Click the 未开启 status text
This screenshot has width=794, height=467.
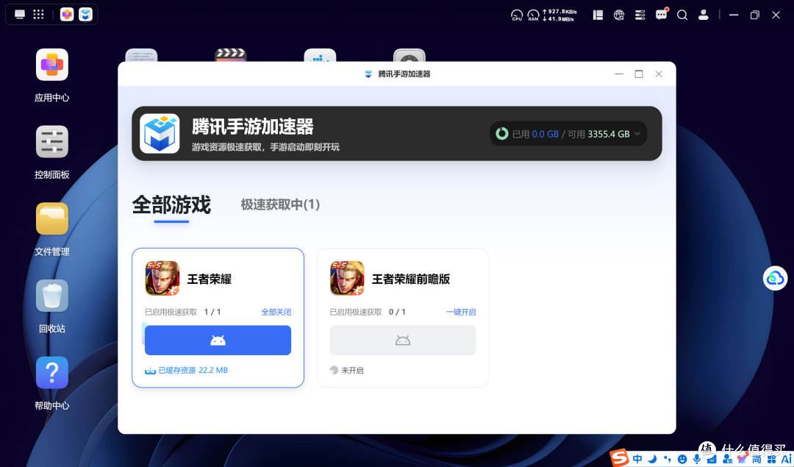pyautogui.click(x=352, y=370)
